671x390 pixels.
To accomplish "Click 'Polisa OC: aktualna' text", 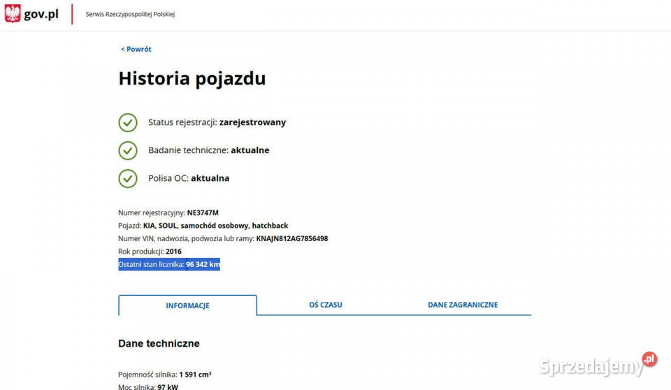I will pyautogui.click(x=189, y=178).
